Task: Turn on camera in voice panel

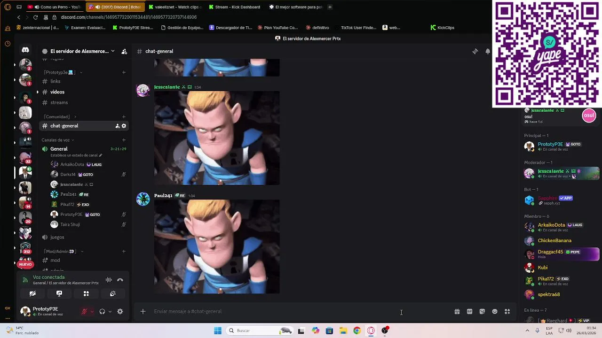Action: [x=32, y=293]
